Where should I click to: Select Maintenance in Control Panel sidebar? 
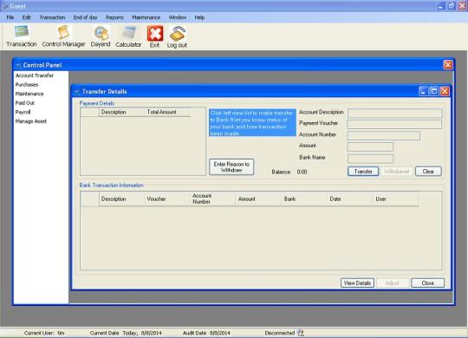29,94
